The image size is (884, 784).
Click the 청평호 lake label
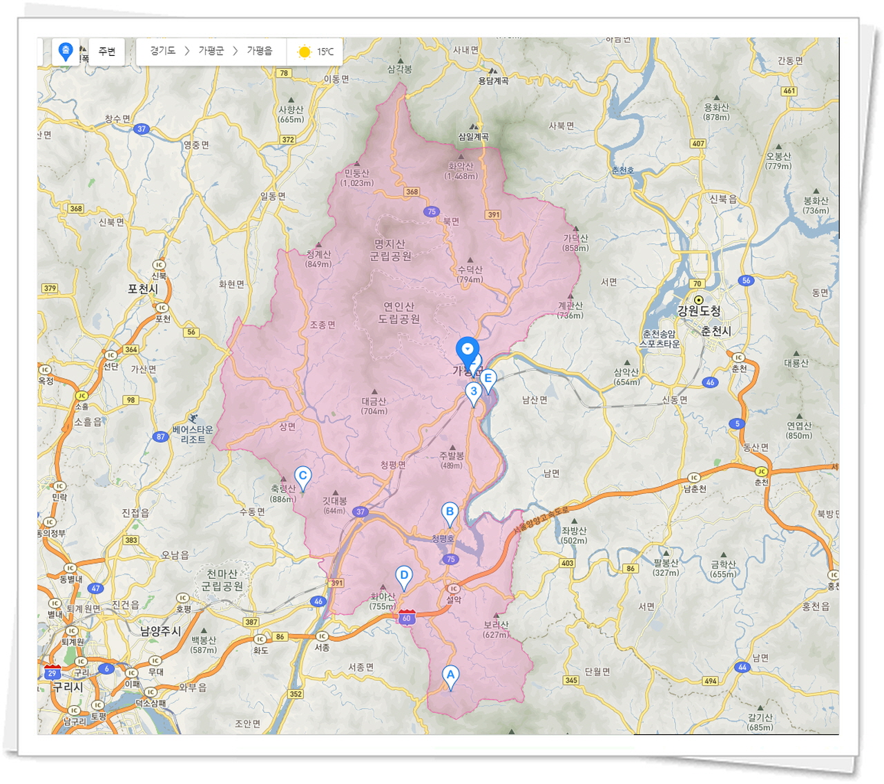tap(443, 539)
